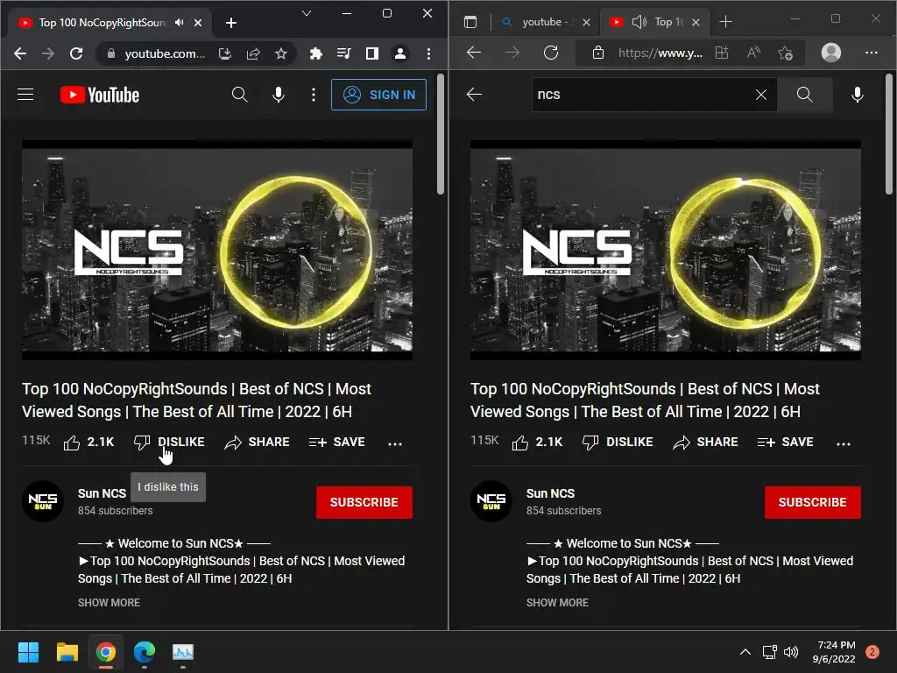This screenshot has height=673, width=897.
Task: Click SHARE in Edge window
Action: click(x=705, y=442)
